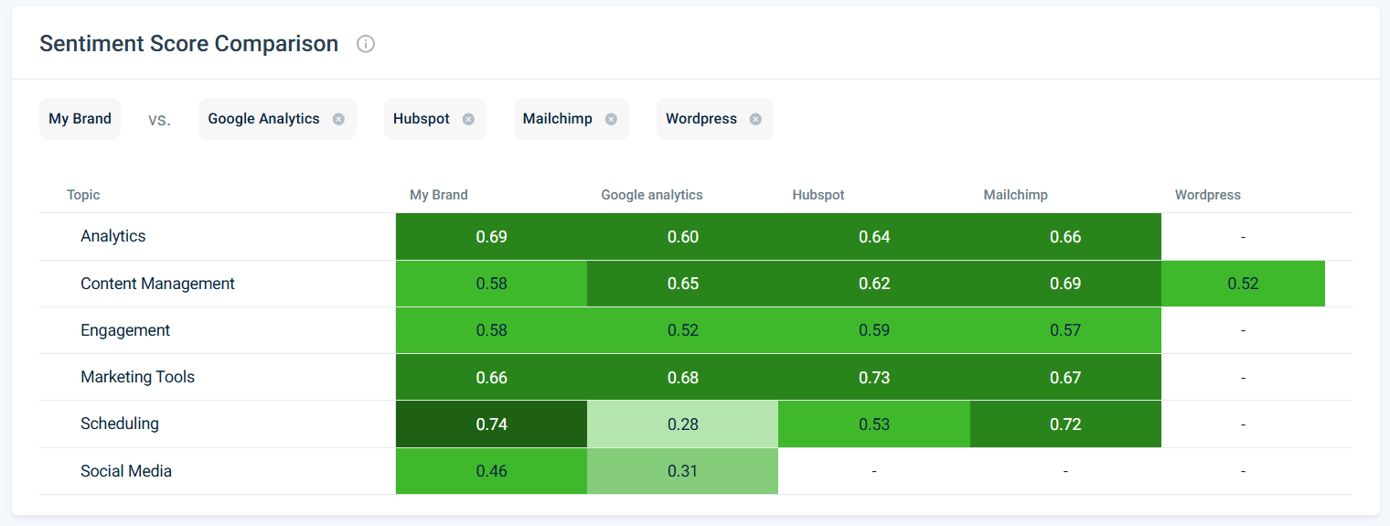Click the 0.62 Content Management Hubspot cell

pos(874,284)
